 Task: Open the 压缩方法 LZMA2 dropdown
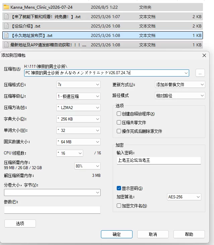(78, 107)
